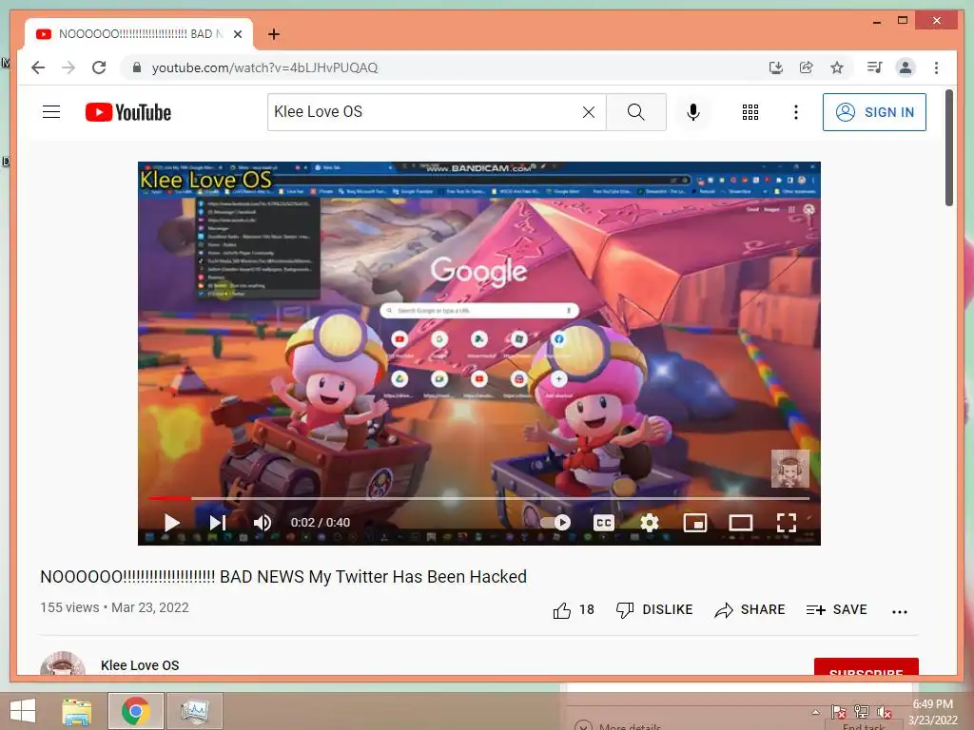
Task: Click the Action Center flag tray icon
Action: coord(839,711)
